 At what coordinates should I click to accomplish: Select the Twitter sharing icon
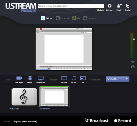click(43, 18)
